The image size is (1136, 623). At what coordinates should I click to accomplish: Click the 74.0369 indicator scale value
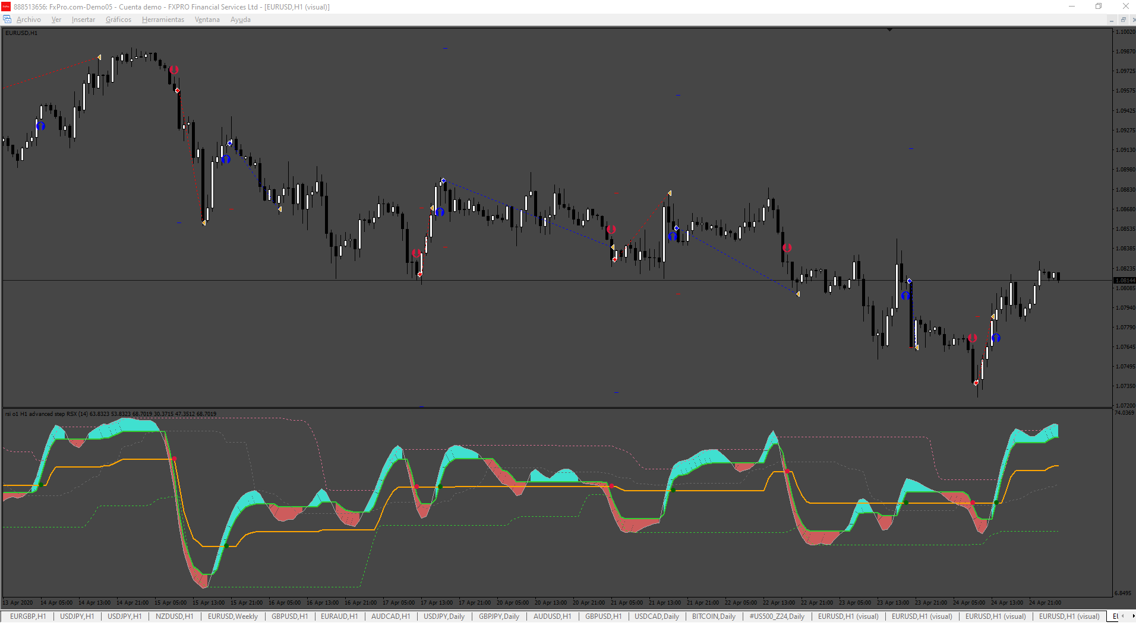pyautogui.click(x=1125, y=413)
